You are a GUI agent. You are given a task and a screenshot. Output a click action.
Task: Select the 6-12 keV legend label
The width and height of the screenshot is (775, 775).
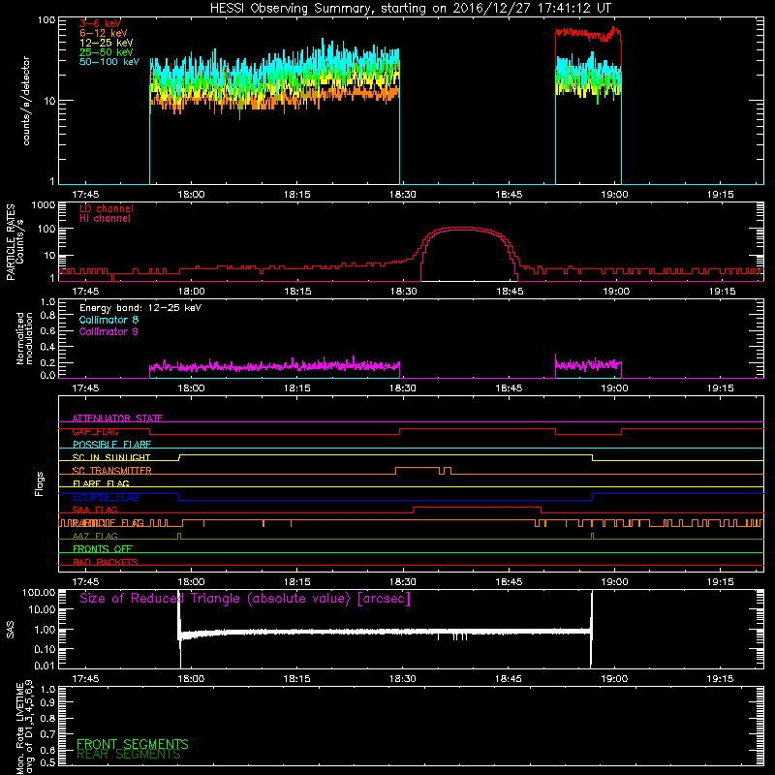click(104, 33)
